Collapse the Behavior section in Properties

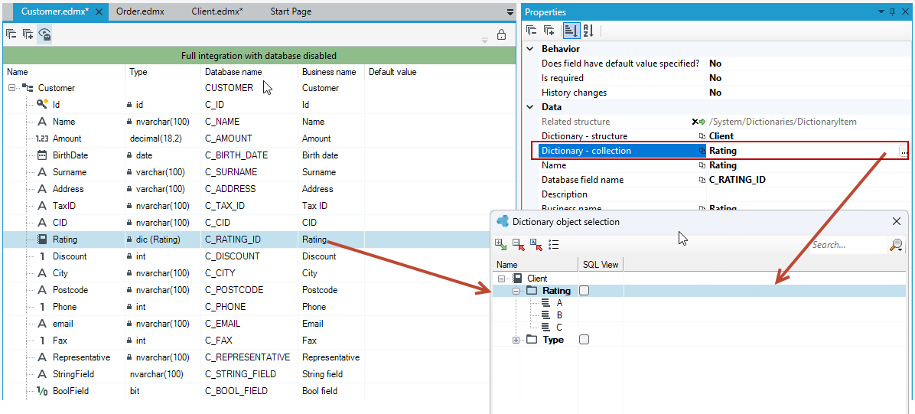(530, 49)
